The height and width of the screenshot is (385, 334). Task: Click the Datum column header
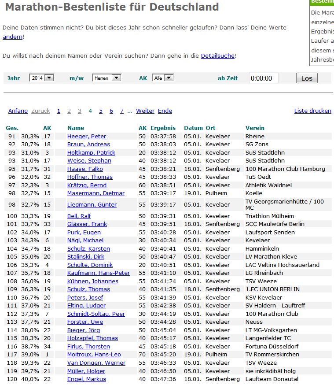(x=194, y=128)
